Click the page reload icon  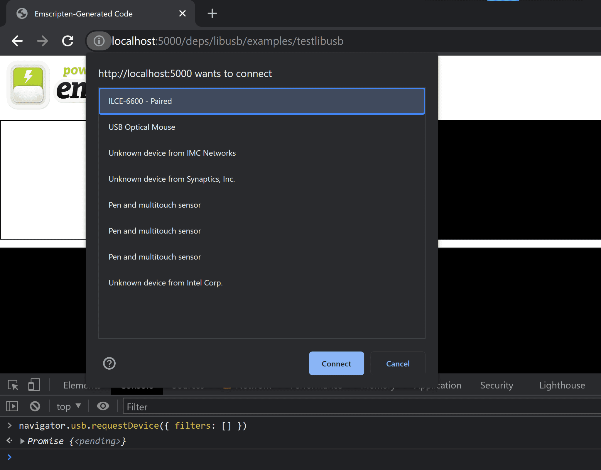pos(69,40)
